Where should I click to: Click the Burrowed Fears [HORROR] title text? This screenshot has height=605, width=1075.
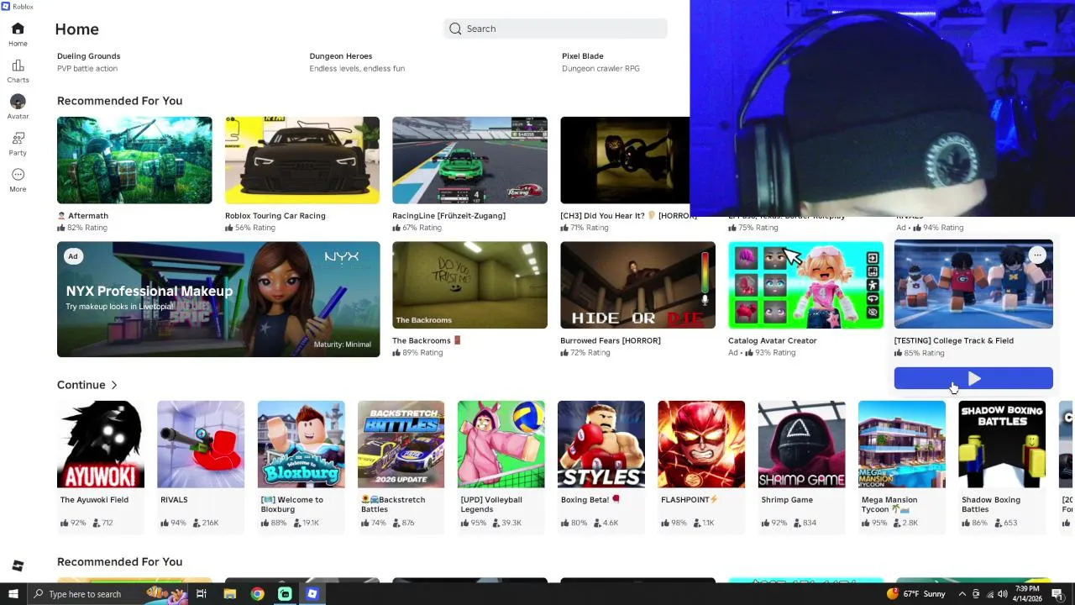(x=611, y=340)
